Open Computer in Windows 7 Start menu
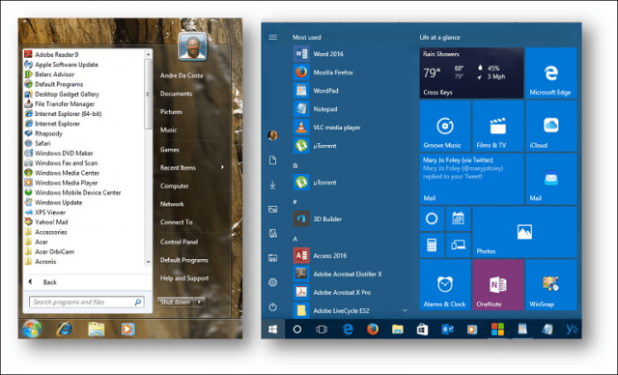 coord(174,186)
